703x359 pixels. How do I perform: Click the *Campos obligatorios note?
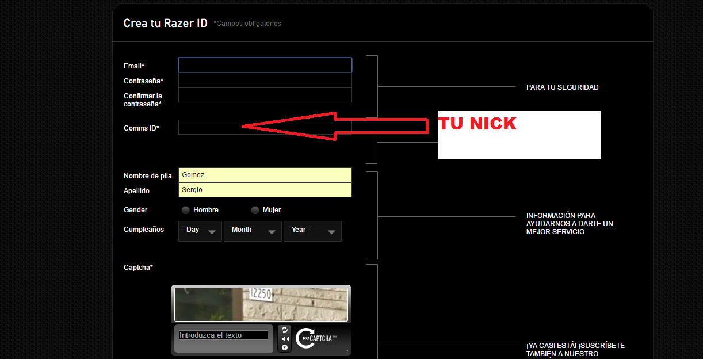tap(247, 24)
